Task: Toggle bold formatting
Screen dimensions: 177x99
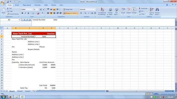Action: click(22, 13)
